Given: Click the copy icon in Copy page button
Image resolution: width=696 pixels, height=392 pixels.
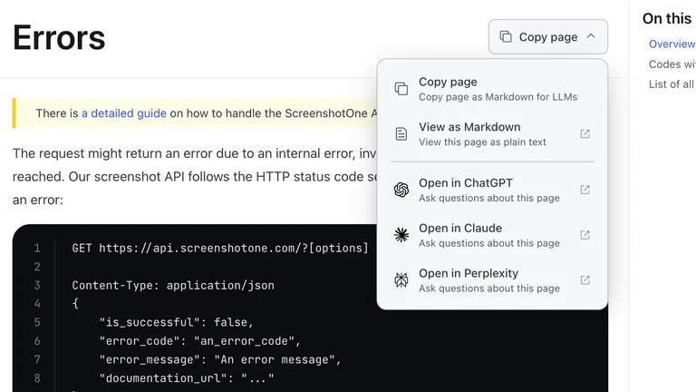Looking at the screenshot, I should (x=506, y=36).
